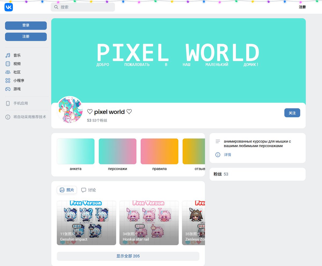Click the photo icon in 照片 tab
This screenshot has width=322, height=266.
coord(62,190)
